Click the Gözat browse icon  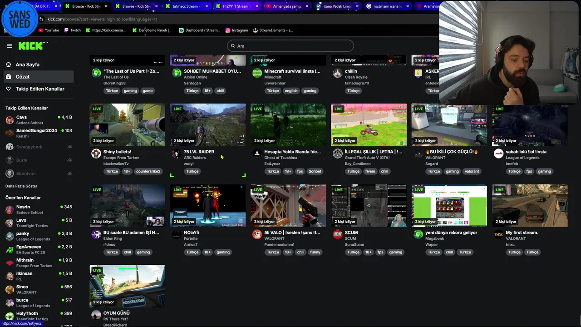9,77
